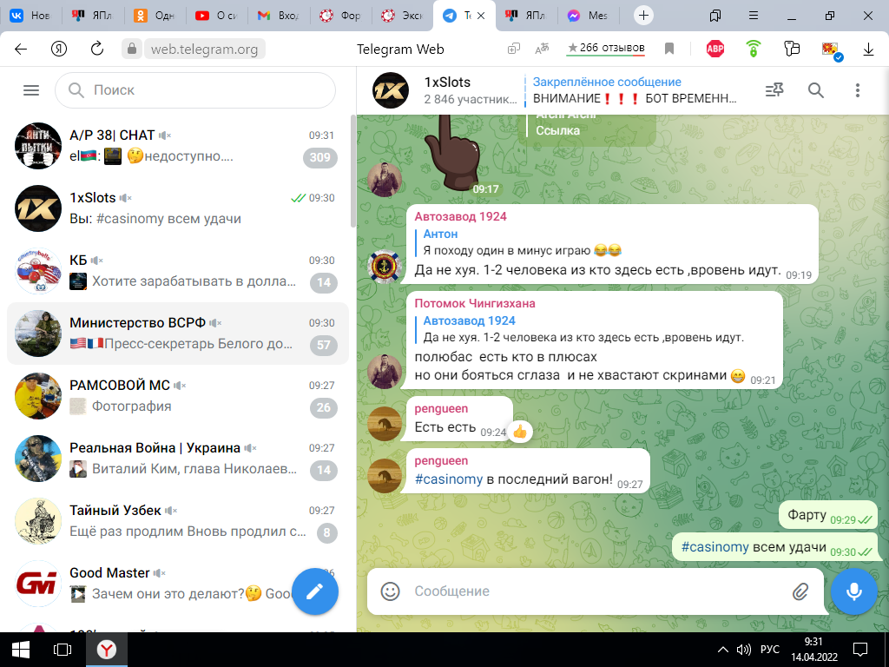Open the Закреплённое сообщение pinned banner

click(x=635, y=90)
